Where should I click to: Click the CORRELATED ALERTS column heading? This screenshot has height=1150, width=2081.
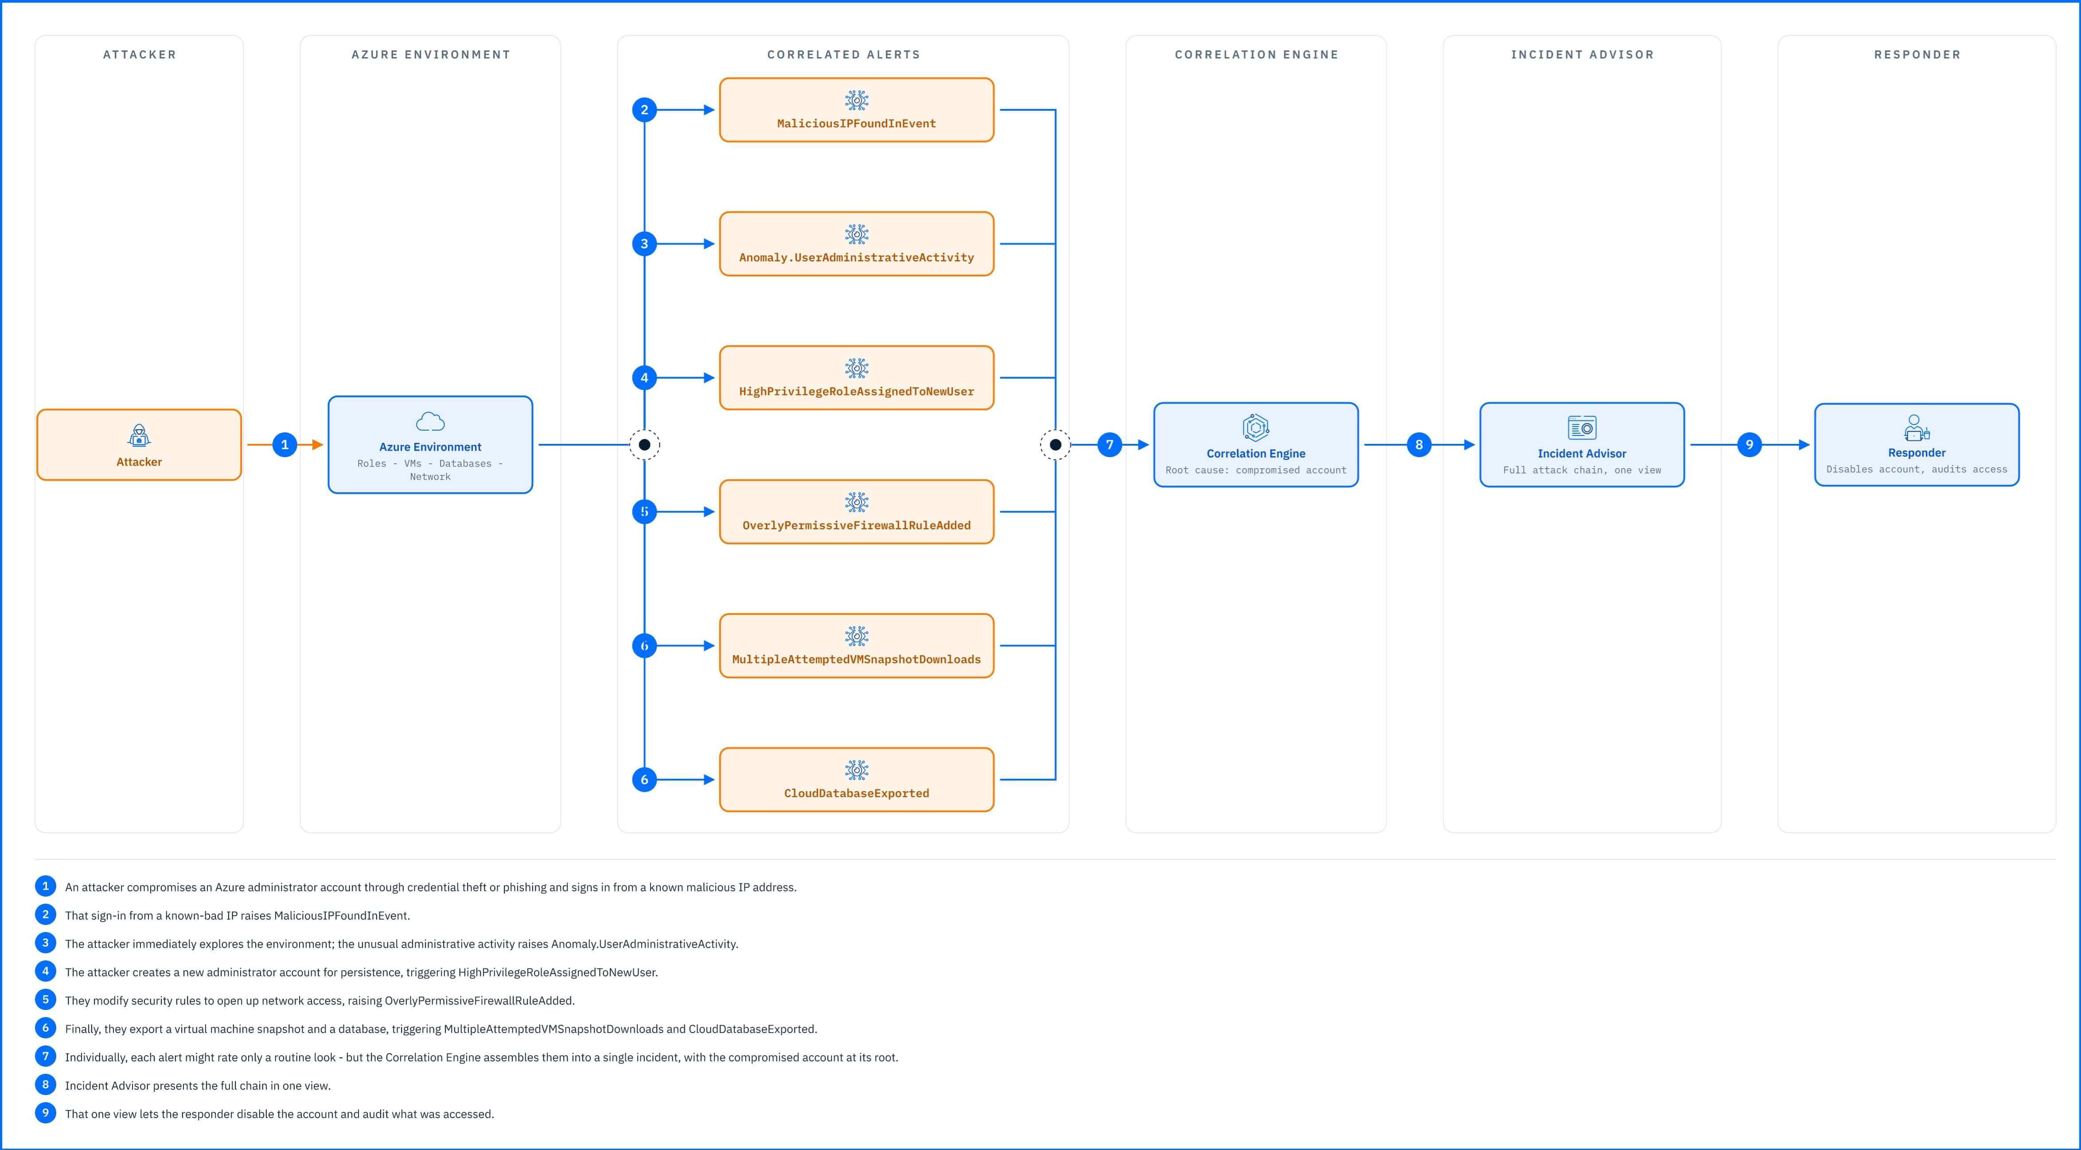(843, 55)
